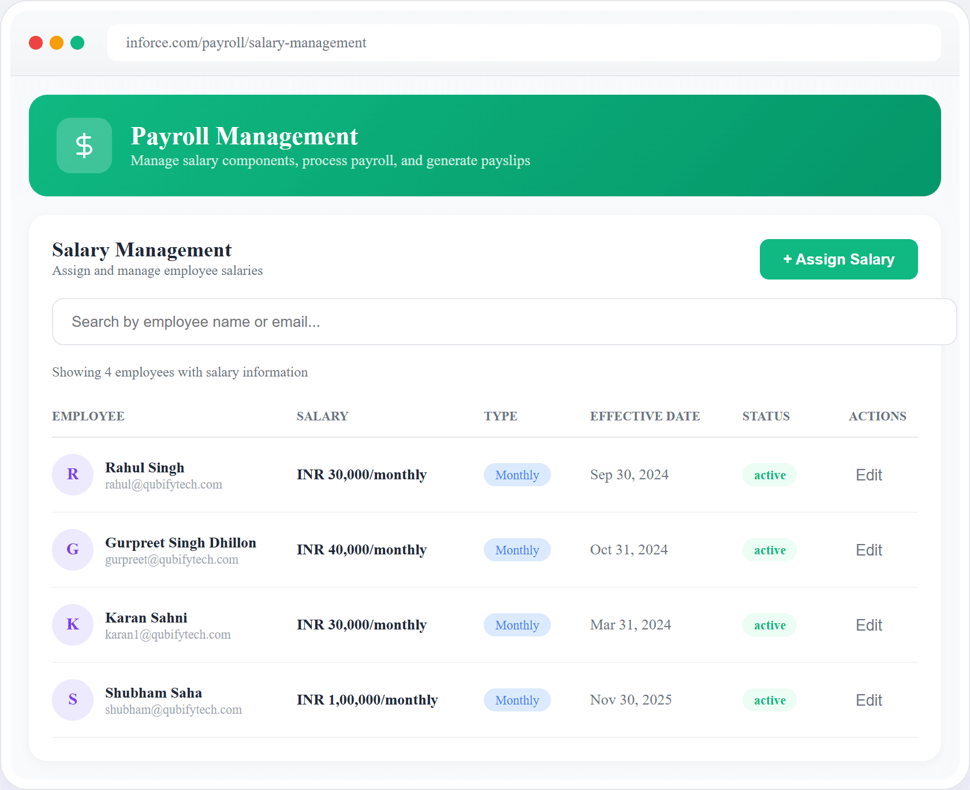Select the name Rahul Singh
The image size is (970, 790).
(145, 467)
